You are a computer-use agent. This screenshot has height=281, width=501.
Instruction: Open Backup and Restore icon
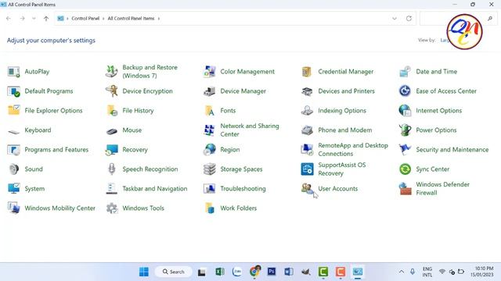click(111, 72)
